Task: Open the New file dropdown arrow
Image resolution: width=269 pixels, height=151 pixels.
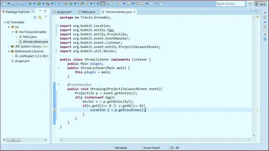Action: [x=8, y=4]
